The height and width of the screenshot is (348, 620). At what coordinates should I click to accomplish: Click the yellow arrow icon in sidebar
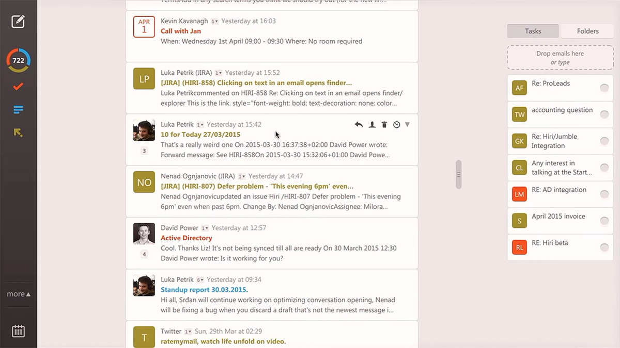pos(18,132)
